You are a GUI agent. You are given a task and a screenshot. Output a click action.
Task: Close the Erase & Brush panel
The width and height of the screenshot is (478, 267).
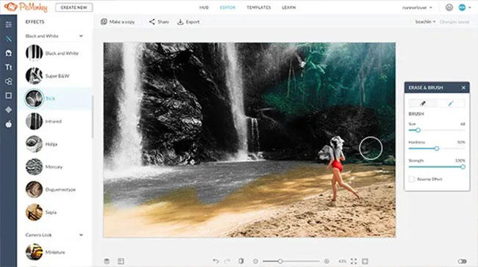[463, 87]
